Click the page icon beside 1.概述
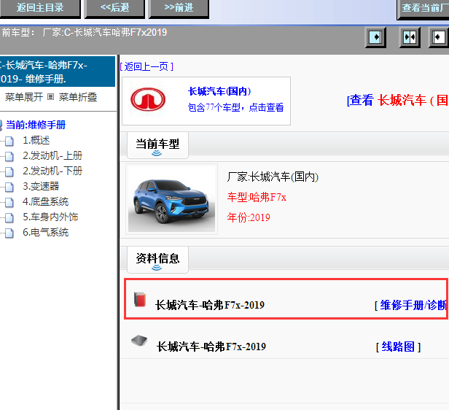The width and height of the screenshot is (449, 410). 9,141
